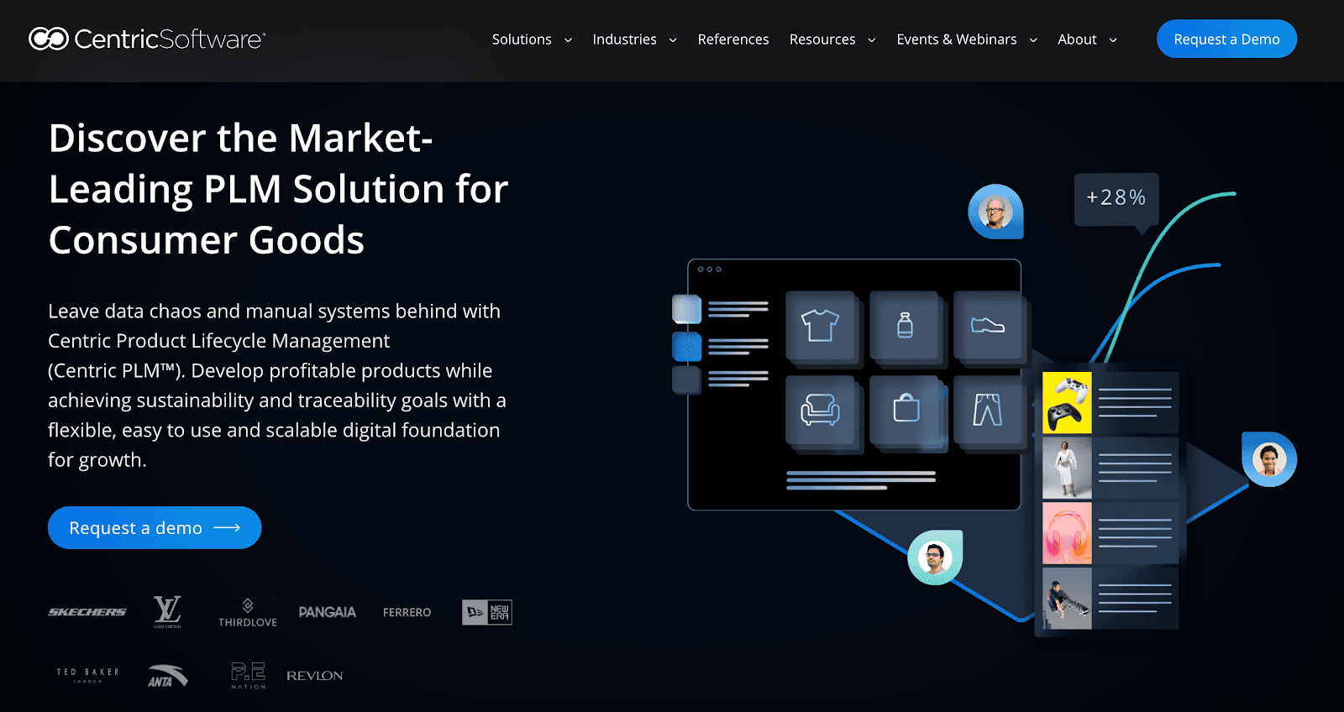This screenshot has height=712, width=1344.
Task: Open the Events & Webinars menu
Action: (x=957, y=39)
